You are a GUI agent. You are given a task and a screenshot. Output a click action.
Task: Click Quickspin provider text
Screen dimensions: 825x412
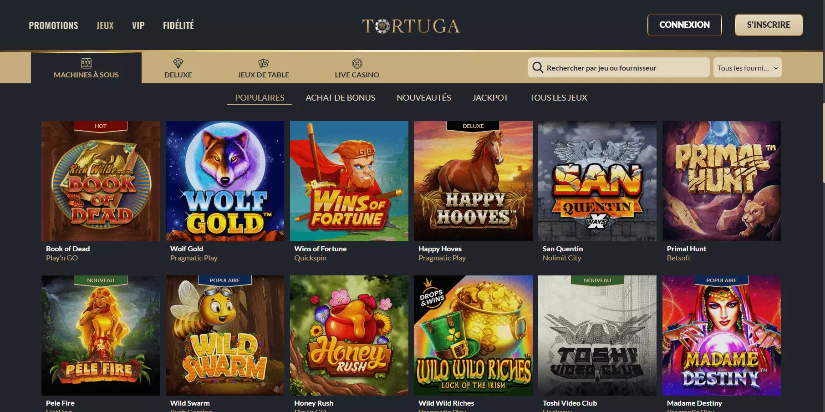(311, 258)
